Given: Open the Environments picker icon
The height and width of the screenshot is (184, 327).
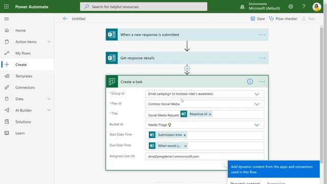Looking at the screenshot, I should [242, 7].
